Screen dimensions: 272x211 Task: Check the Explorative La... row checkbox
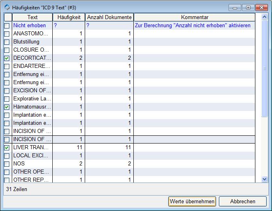click(x=7, y=99)
